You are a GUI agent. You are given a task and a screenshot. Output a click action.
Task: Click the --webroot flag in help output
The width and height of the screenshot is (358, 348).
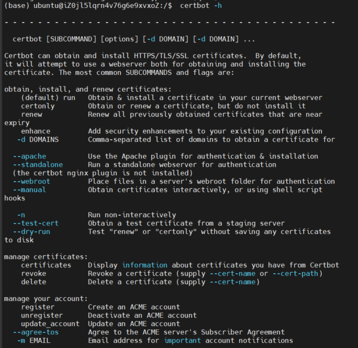[31, 181]
